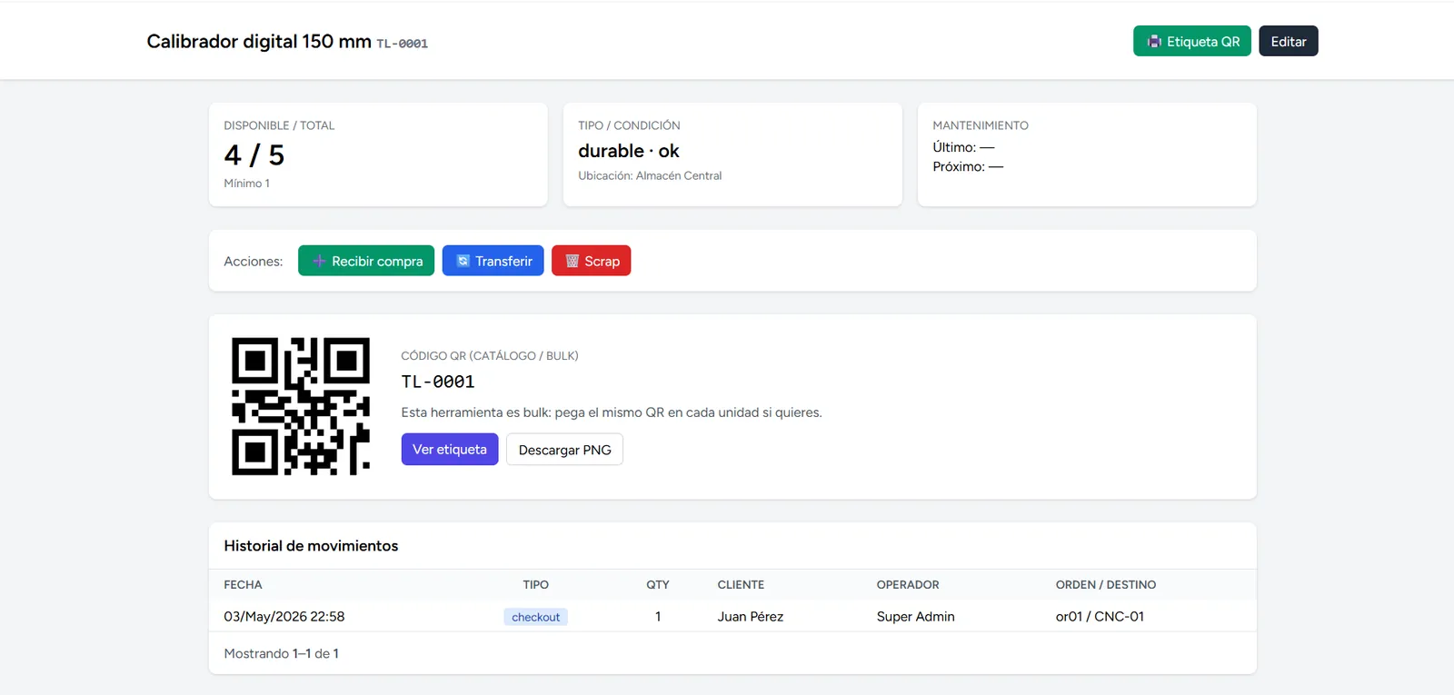
Task: Select the date 03/May/2026 22:58
Action: [284, 616]
